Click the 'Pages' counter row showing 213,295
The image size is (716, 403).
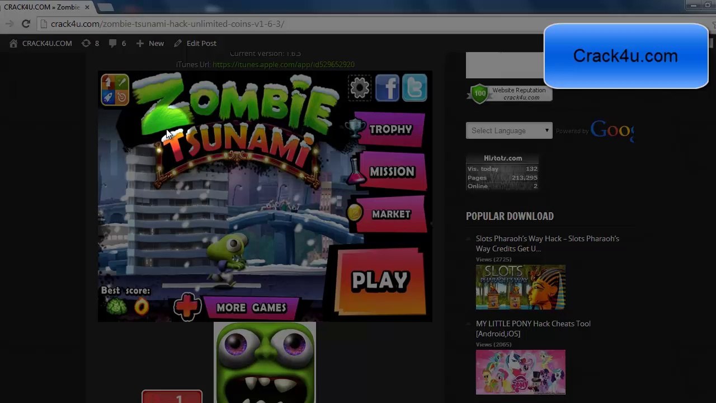coord(502,177)
